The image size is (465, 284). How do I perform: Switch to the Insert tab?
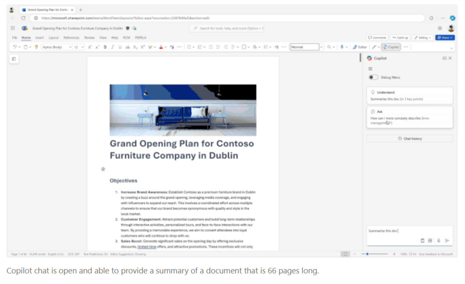[40, 38]
